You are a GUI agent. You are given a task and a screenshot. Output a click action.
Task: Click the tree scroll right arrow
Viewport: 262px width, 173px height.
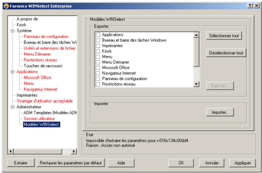[x=74, y=151]
